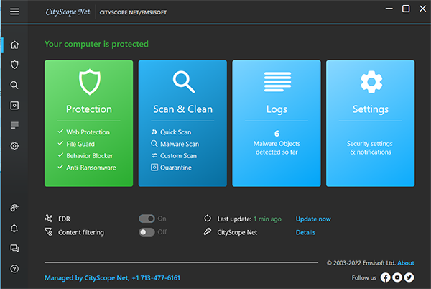Image resolution: width=431 pixels, height=289 pixels.
Task: Open Settings gear icon in sidebar
Action: click(x=14, y=146)
